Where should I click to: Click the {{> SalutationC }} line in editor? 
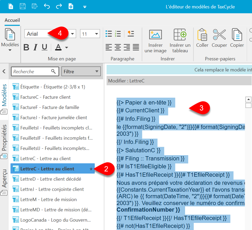[139, 150]
